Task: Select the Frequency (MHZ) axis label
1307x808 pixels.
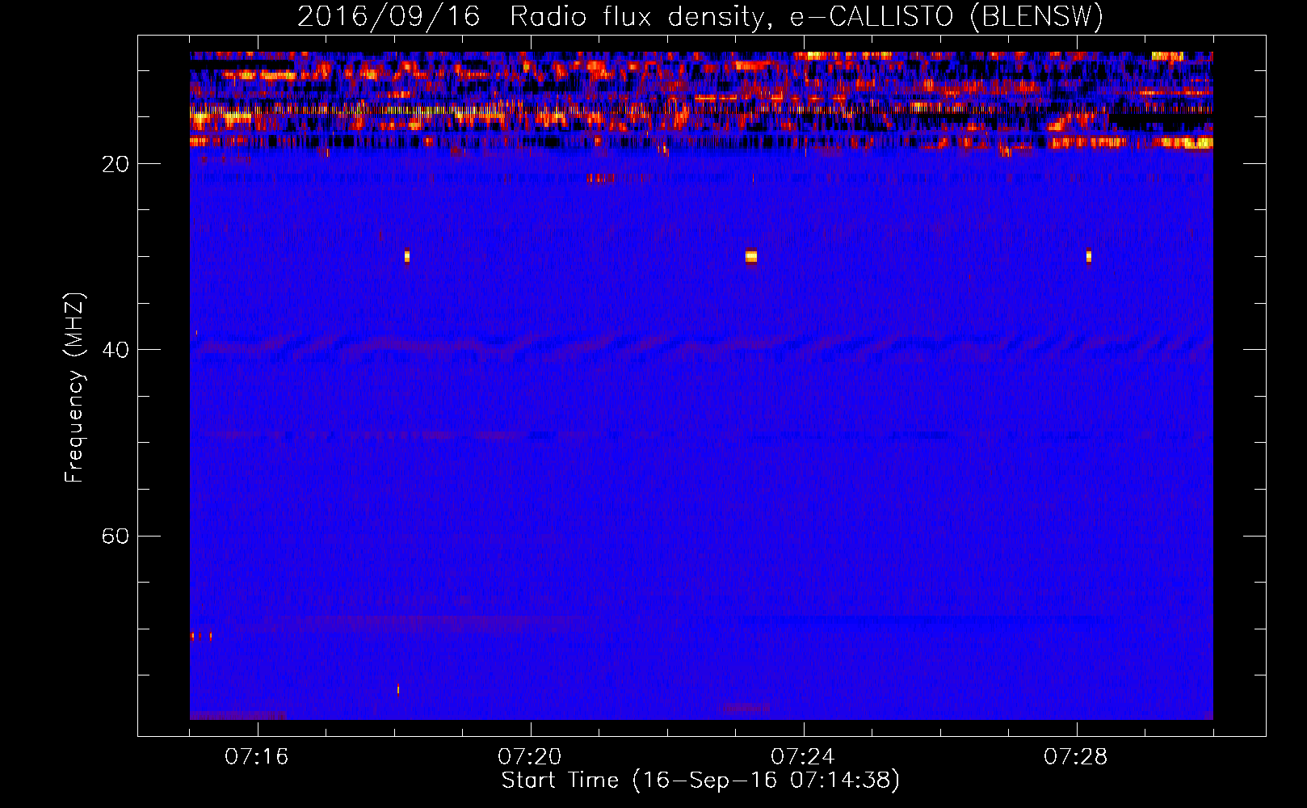Action: coord(74,388)
